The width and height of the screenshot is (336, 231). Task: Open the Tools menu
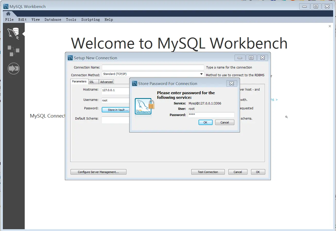(71, 20)
